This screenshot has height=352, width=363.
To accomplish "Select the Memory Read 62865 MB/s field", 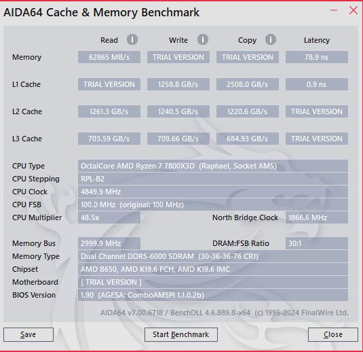I will click(x=109, y=57).
